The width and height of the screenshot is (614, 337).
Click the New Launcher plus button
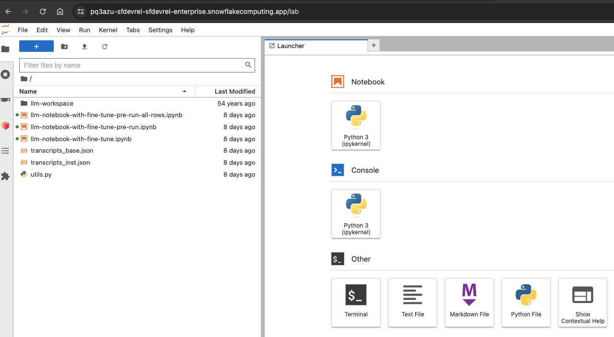pyautogui.click(x=37, y=46)
